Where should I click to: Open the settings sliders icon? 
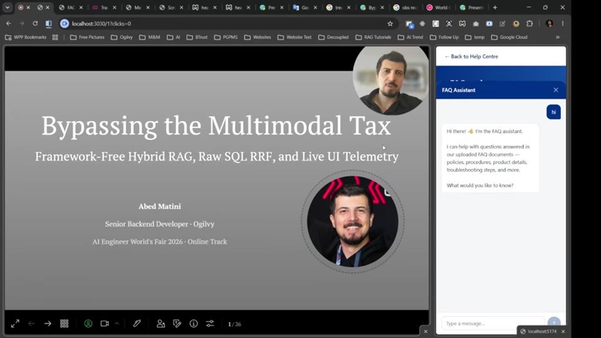point(210,324)
